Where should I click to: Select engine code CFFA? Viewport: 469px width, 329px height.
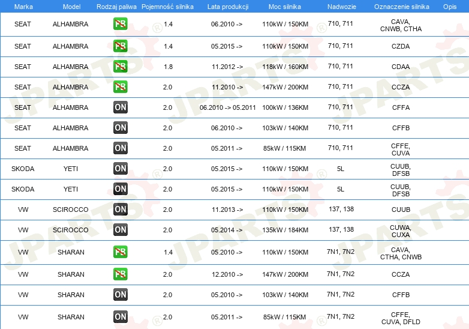(401, 107)
